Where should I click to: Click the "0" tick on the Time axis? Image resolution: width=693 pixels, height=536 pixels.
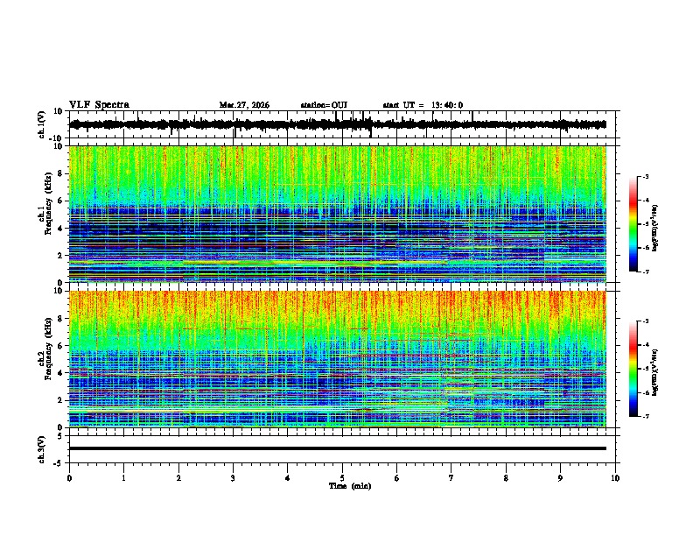[x=69, y=478]
